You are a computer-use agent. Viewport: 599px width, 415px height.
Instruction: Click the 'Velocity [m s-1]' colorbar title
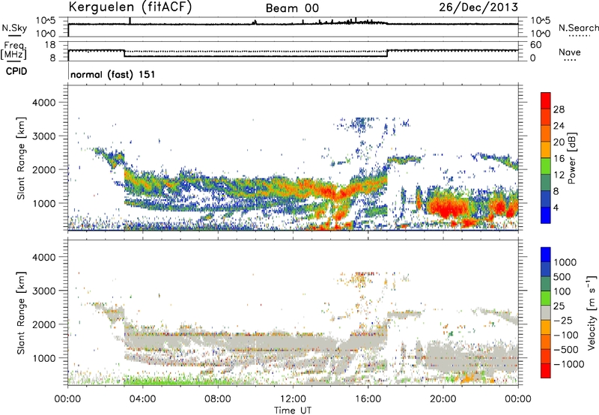(592, 312)
